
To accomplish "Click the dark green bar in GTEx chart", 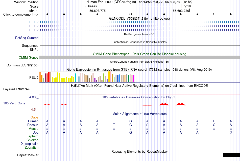I will [128, 79].
